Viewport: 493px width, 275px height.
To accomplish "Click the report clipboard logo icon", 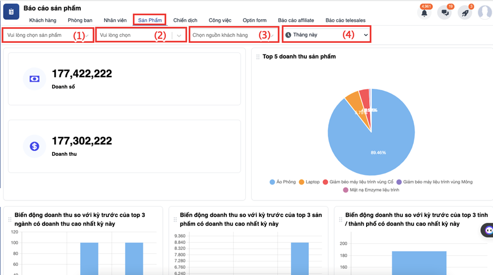I will (12, 12).
